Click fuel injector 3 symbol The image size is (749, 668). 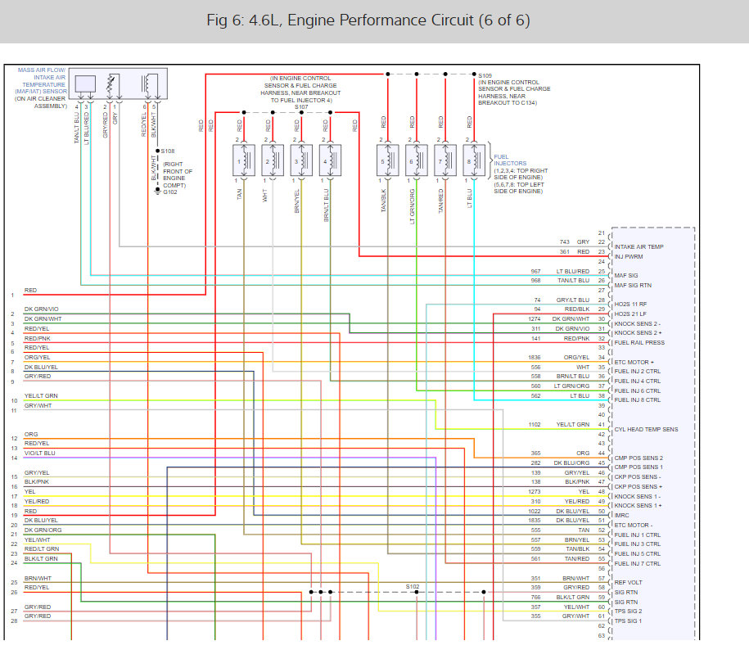point(301,161)
